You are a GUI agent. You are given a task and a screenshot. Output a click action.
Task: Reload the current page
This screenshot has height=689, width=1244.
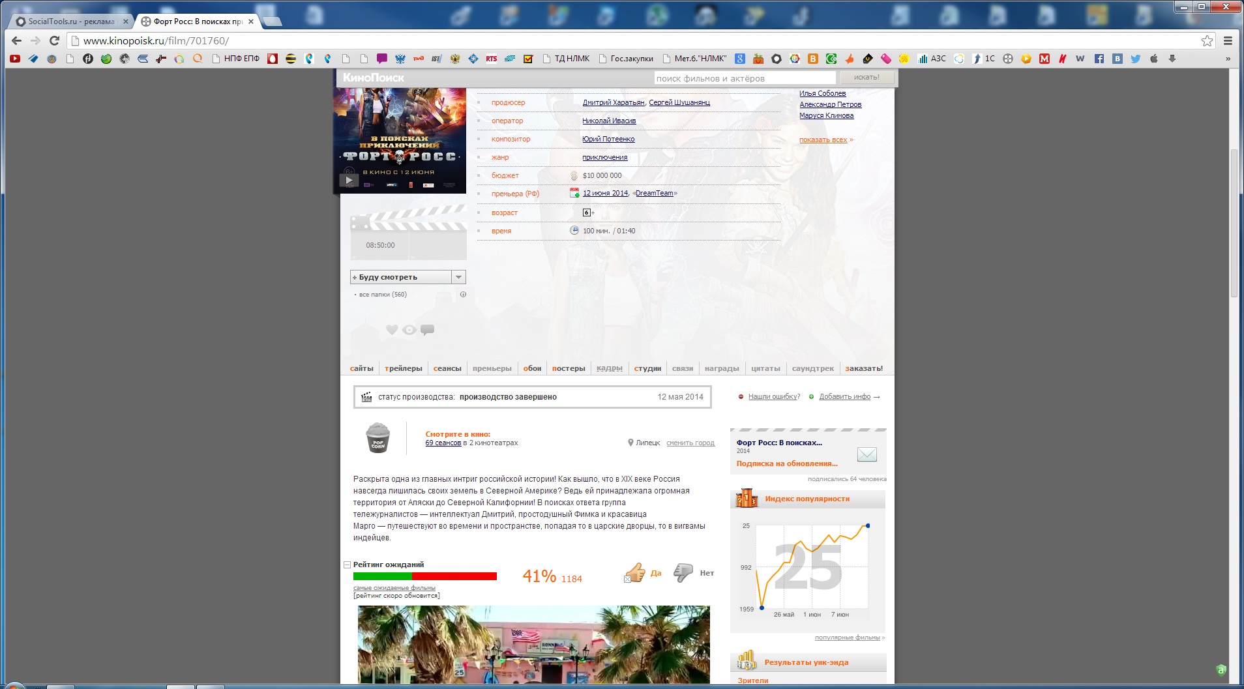click(55, 40)
